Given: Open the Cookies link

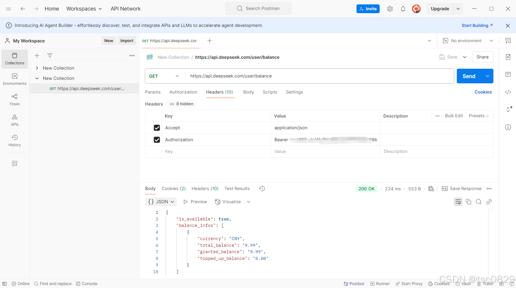Looking at the screenshot, I should coord(483,92).
